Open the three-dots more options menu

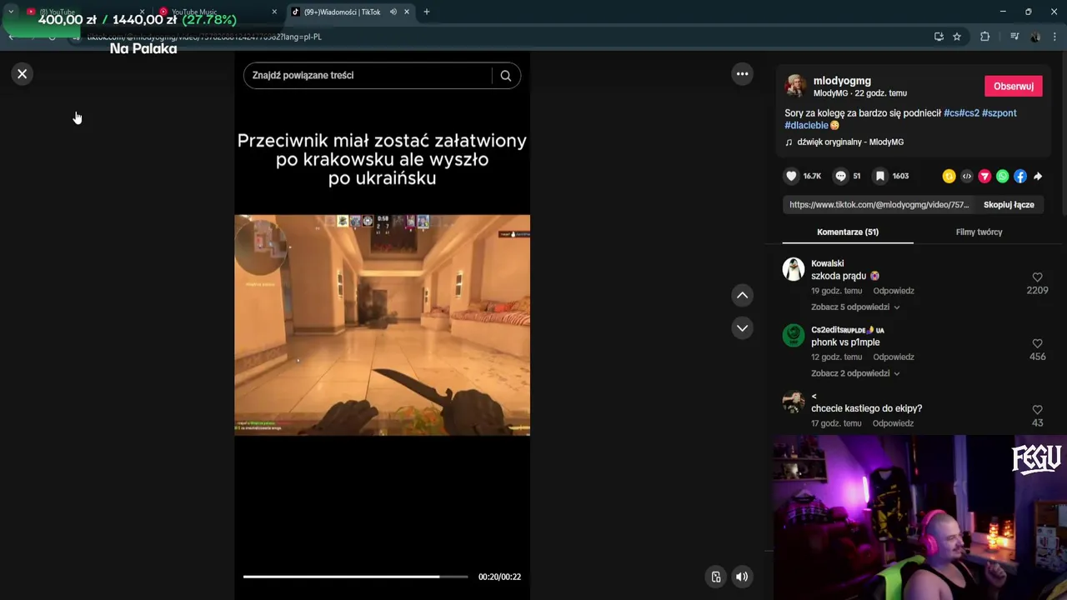pos(742,74)
